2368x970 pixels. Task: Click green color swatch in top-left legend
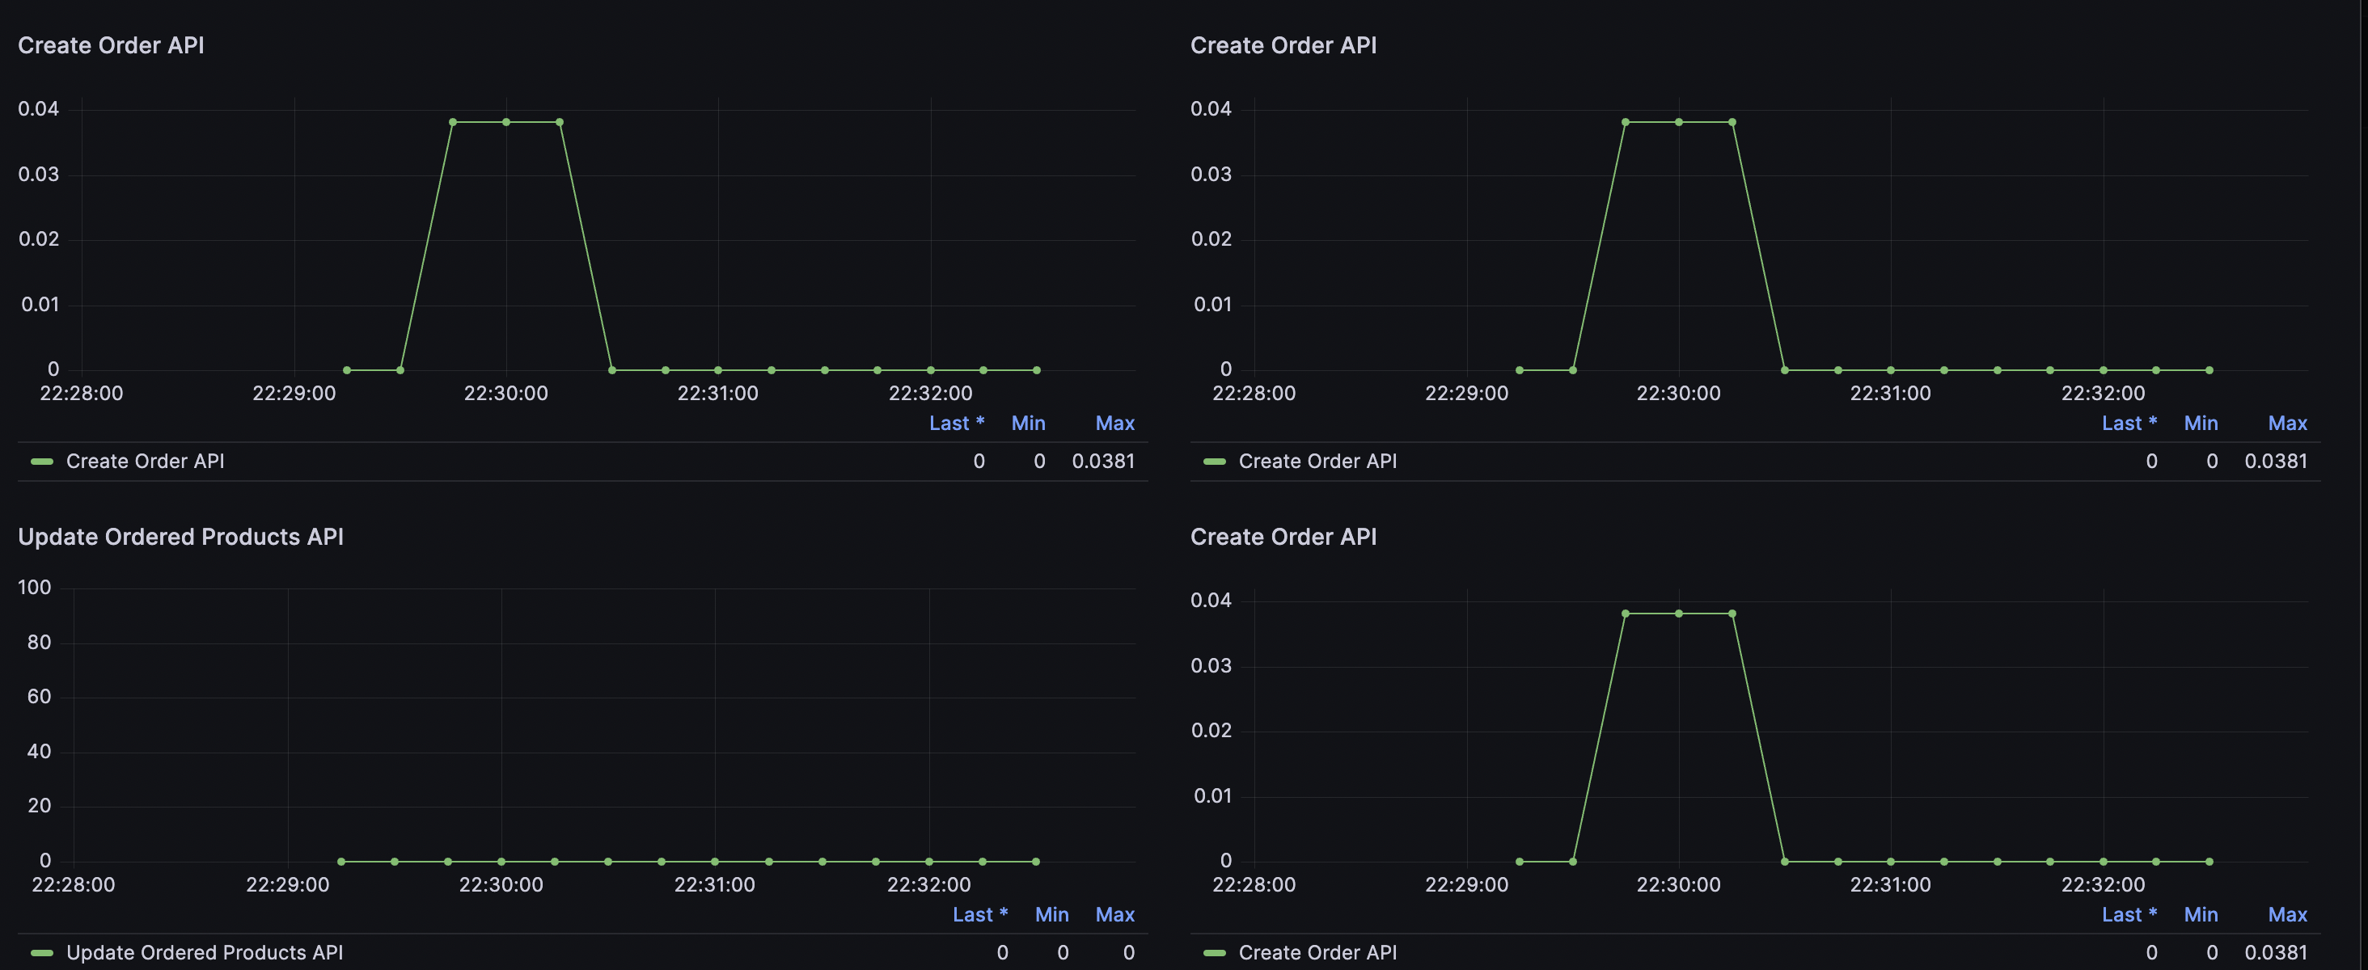coord(41,461)
